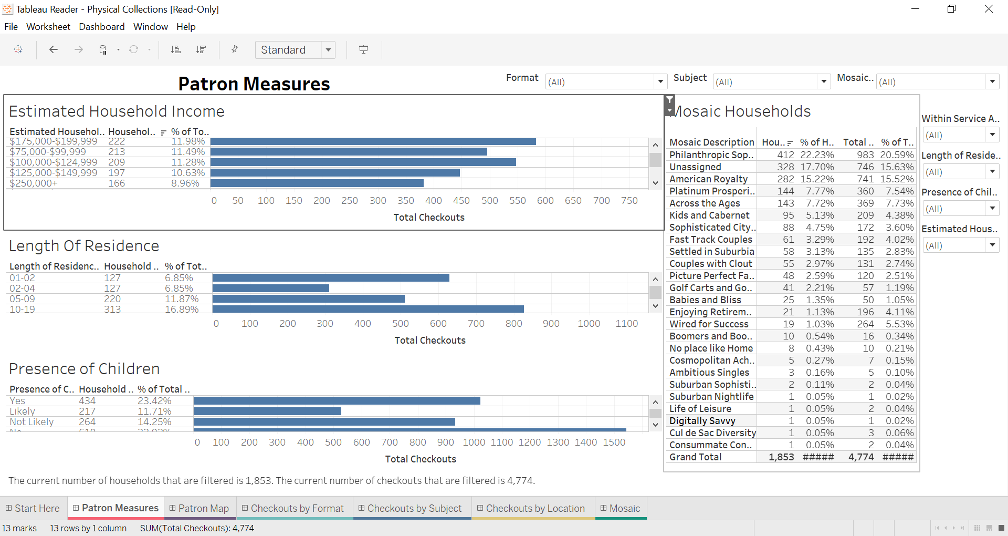
Task: Click the filter funnel icon on Mosaic Households
Action: [x=669, y=100]
